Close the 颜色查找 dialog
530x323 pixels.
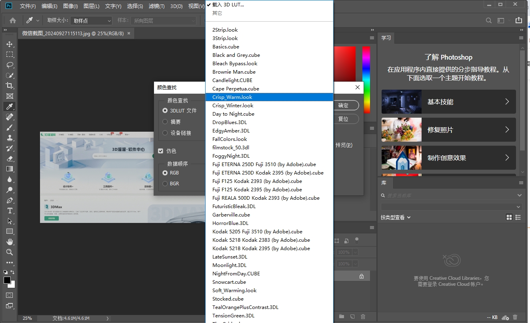click(x=358, y=87)
